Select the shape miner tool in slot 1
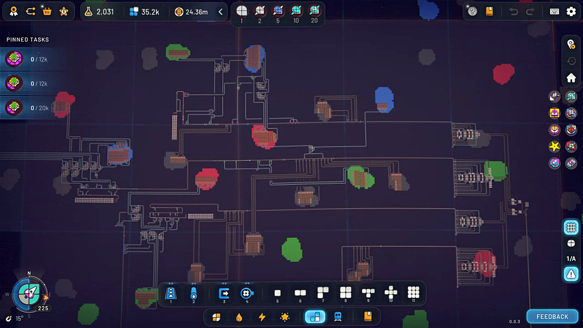 [171, 293]
